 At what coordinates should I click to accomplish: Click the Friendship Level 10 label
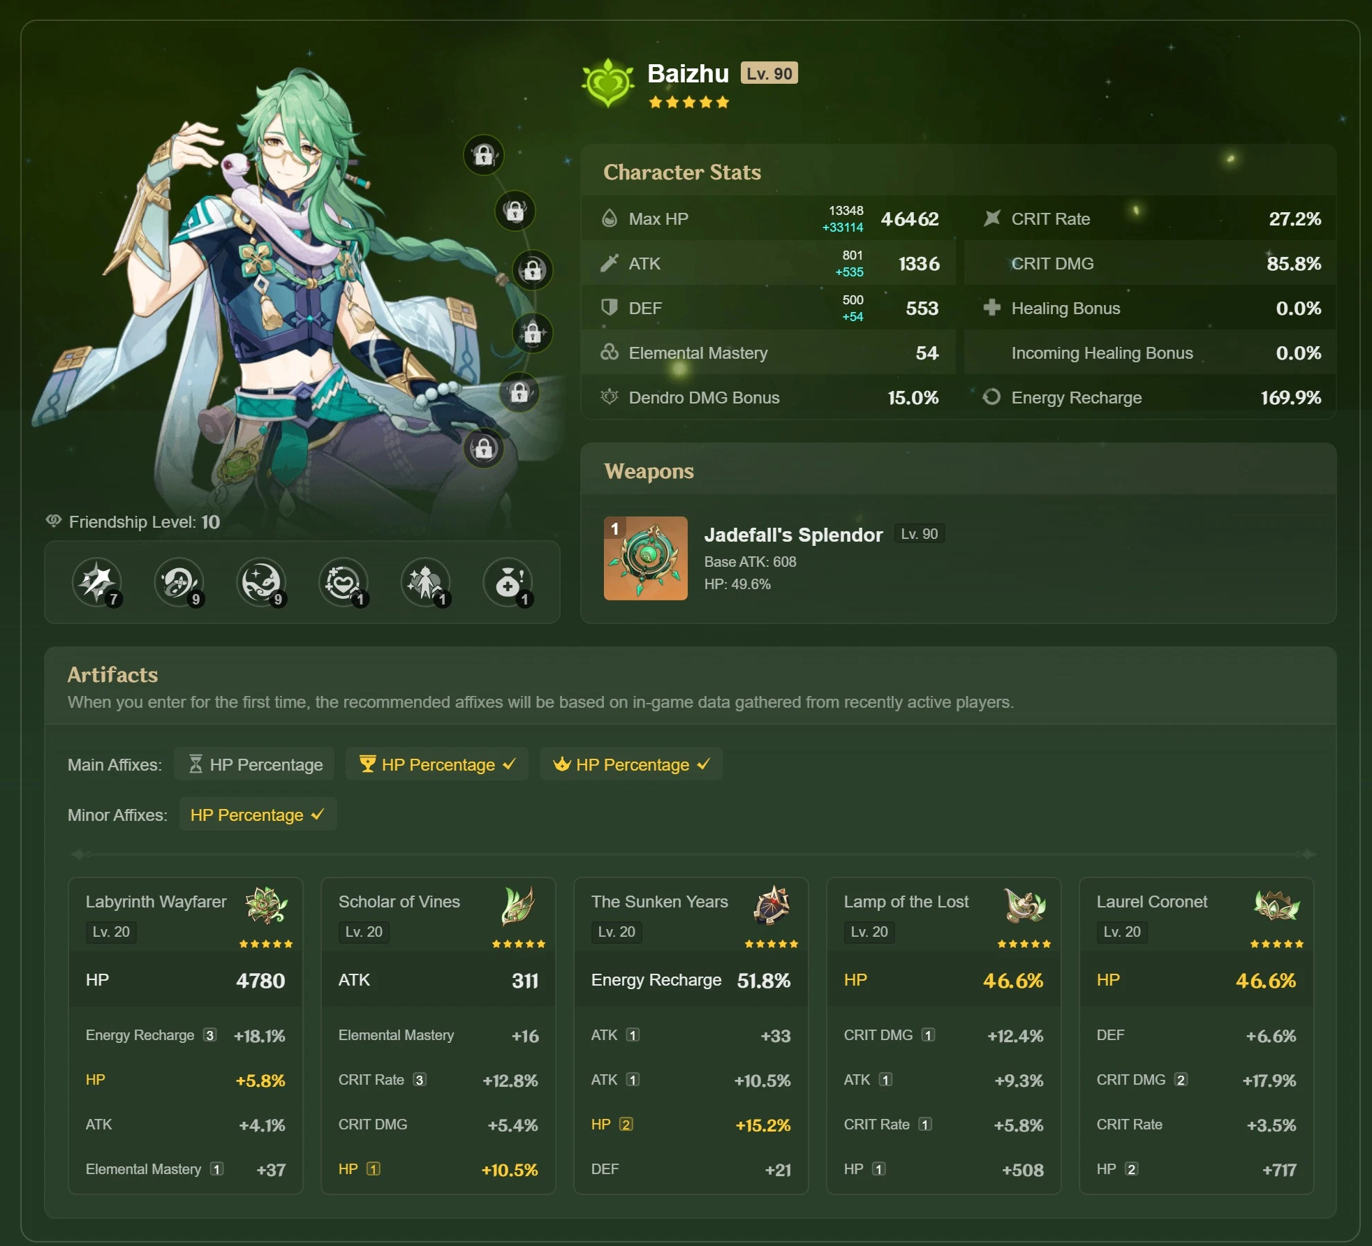click(x=144, y=522)
